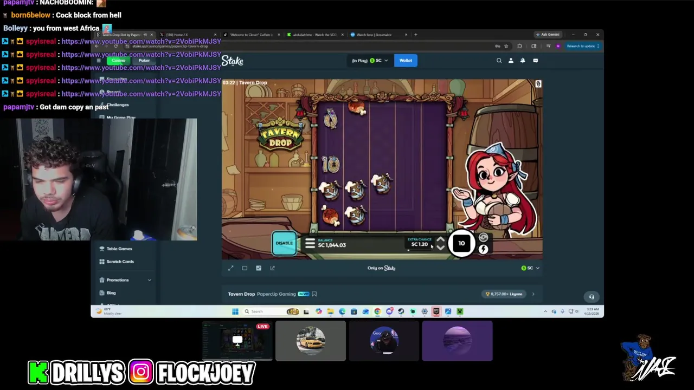Screen dimensions: 694x390
Task: Expand the big wins leaderboard chevron
Action: [533, 294]
